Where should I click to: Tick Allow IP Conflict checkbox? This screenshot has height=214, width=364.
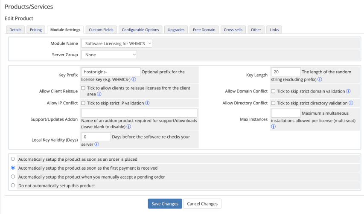pyautogui.click(x=83, y=103)
